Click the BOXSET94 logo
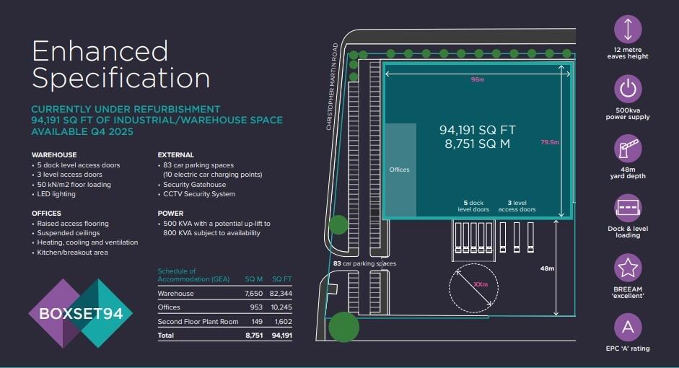 81,313
